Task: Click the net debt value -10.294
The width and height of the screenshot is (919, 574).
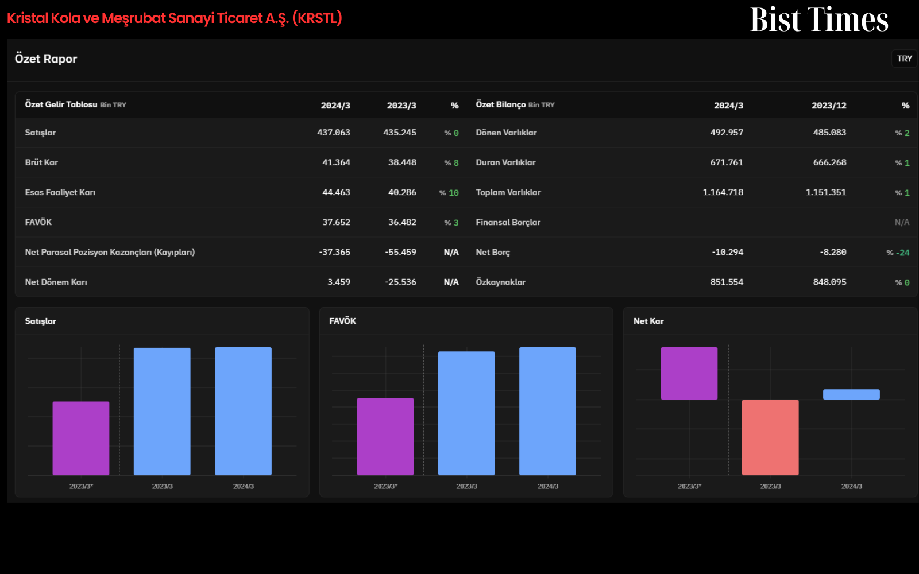Action: 728,252
